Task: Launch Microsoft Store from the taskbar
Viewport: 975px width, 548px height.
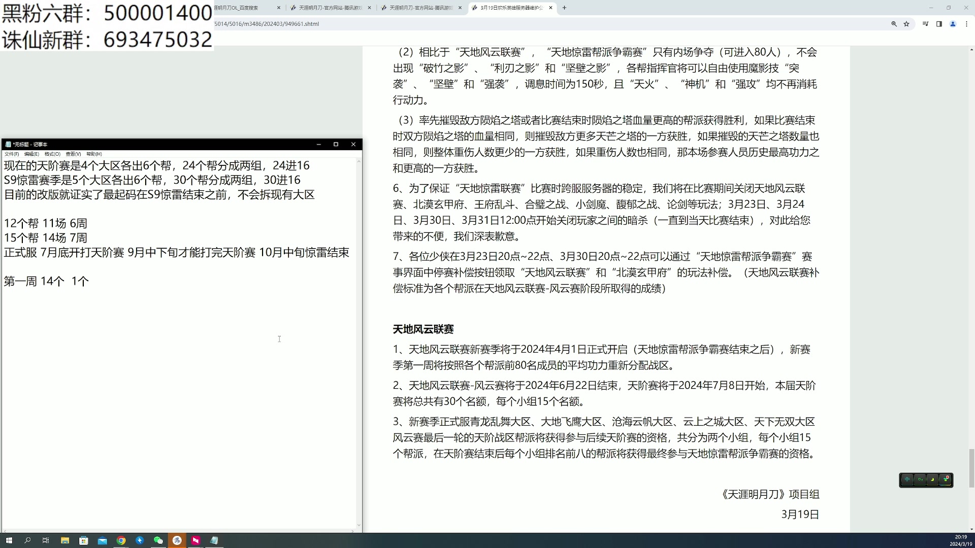Action: tap(83, 540)
